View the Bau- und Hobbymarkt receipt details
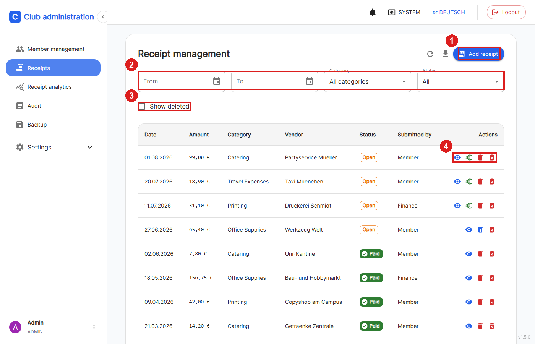 click(x=469, y=278)
